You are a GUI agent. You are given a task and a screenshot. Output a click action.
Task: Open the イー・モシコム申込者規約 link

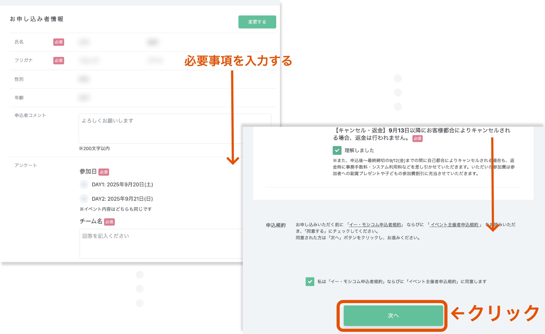pos(375,225)
